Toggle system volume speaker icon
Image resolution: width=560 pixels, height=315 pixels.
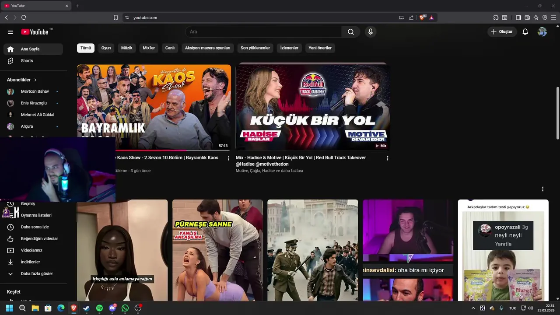(x=530, y=308)
